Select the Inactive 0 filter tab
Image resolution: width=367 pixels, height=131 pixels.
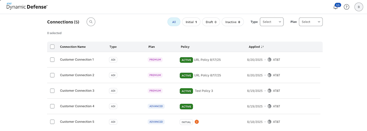coord(233,22)
